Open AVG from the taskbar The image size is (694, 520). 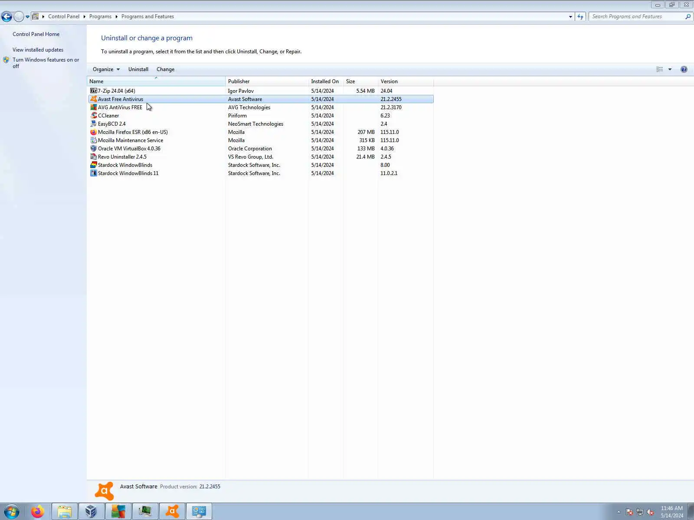118,512
